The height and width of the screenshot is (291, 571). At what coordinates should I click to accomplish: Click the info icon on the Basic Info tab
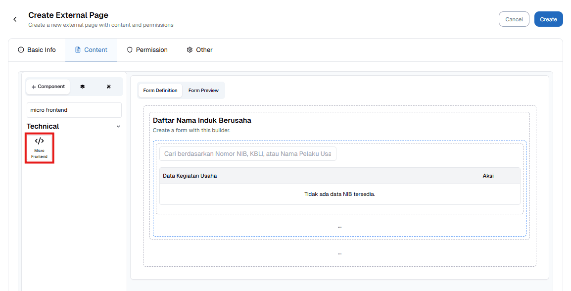pos(21,49)
